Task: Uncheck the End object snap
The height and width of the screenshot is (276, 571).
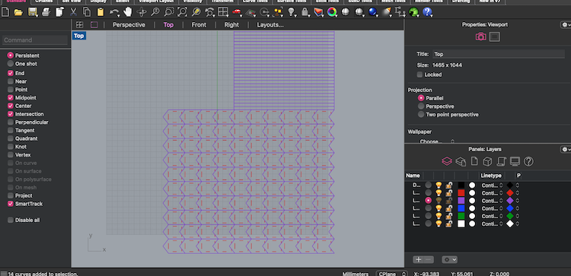Action: (x=10, y=73)
